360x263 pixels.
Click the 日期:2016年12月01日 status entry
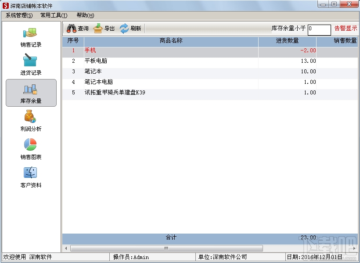(x=315, y=257)
